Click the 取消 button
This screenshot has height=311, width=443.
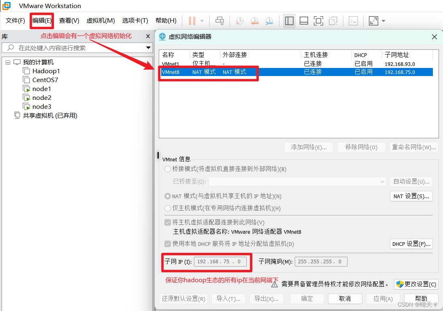(x=345, y=298)
